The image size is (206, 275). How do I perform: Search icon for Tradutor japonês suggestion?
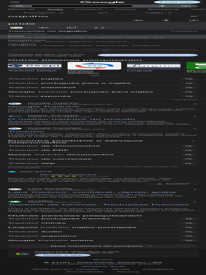(x=189, y=96)
